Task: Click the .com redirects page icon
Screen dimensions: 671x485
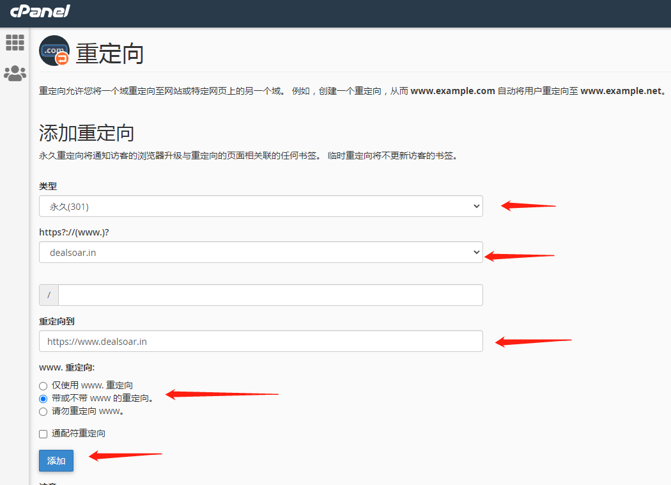Action: [x=54, y=51]
